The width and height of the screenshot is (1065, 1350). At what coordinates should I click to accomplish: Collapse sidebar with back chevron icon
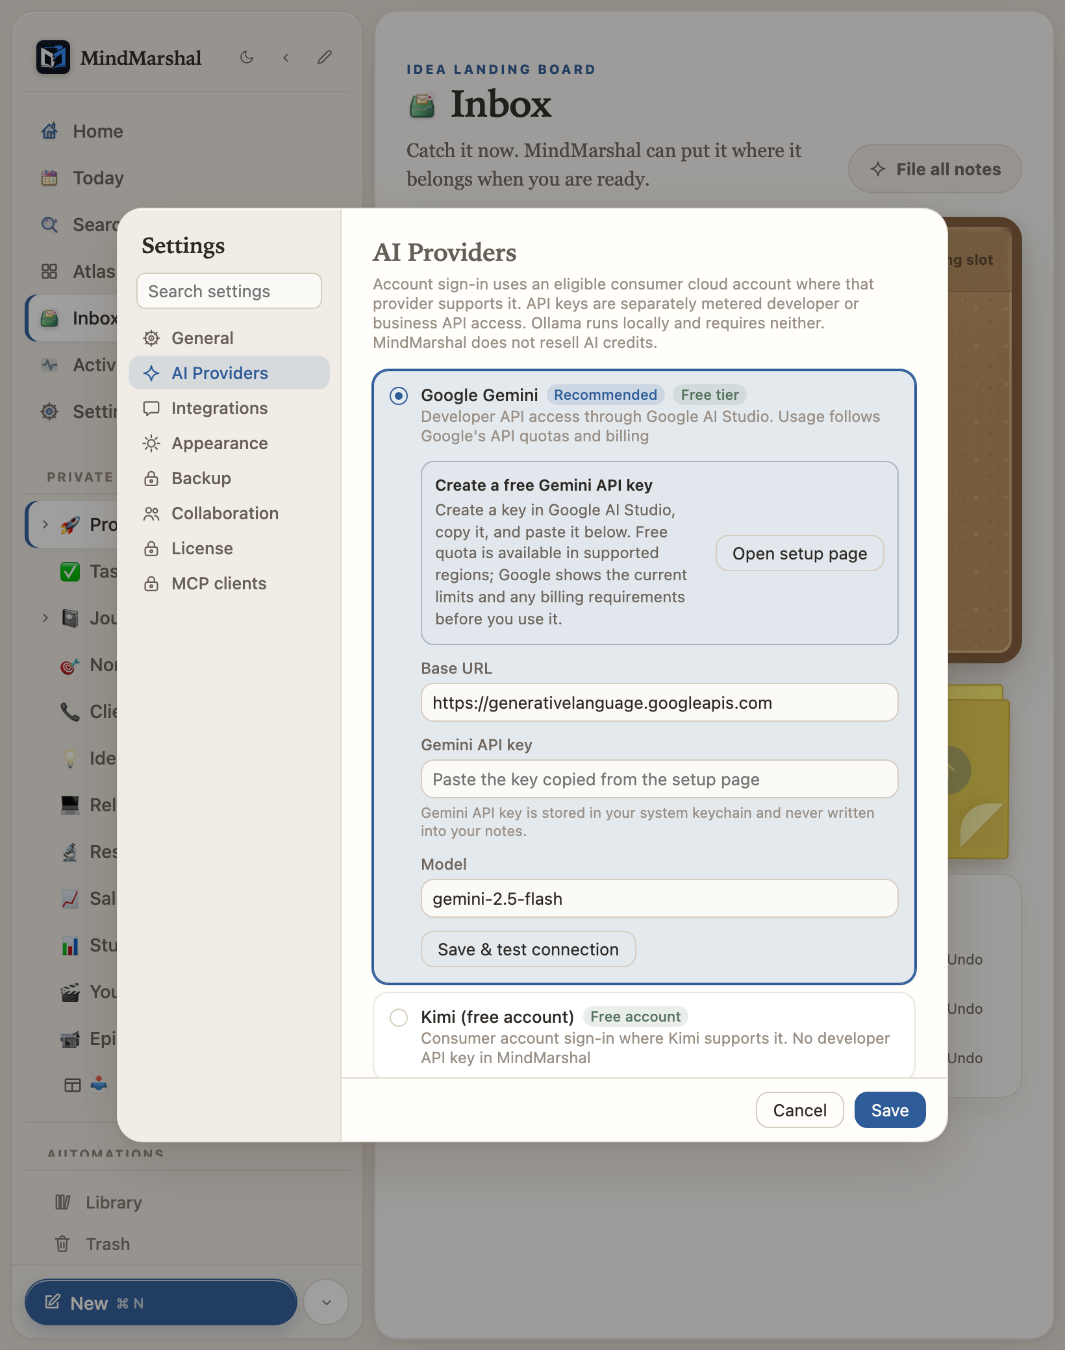[286, 57]
